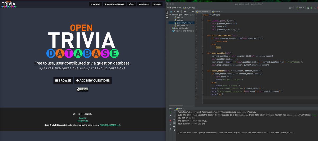Click green Rerun icon in Run panel sidebar
318x141 pixels.
point(170,113)
